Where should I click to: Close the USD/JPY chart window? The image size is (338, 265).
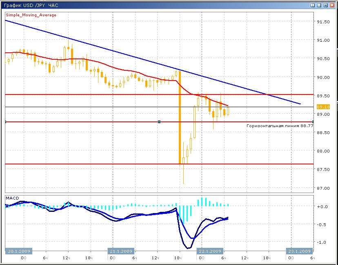[x=332, y=5]
